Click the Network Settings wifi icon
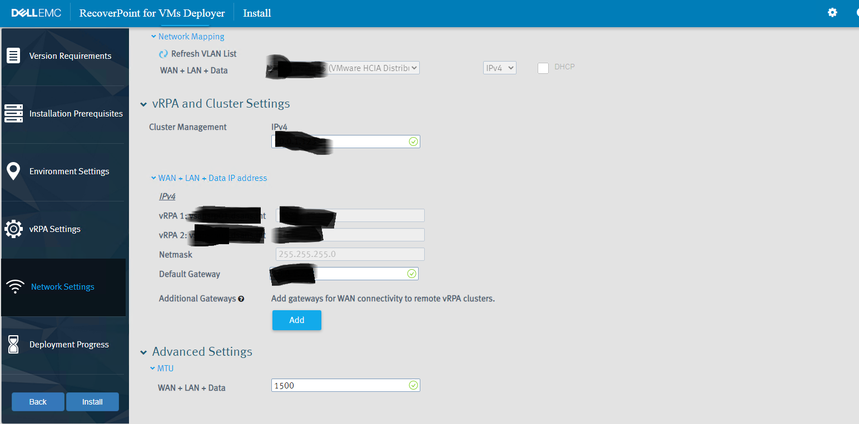The height and width of the screenshot is (424, 859). [15, 286]
